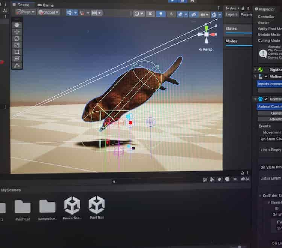
Task: Expand the Rigidbody component
Action: tap(255, 70)
